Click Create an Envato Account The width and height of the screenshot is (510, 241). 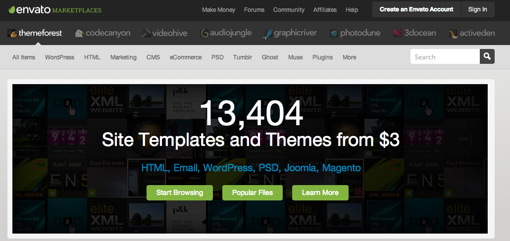click(416, 9)
